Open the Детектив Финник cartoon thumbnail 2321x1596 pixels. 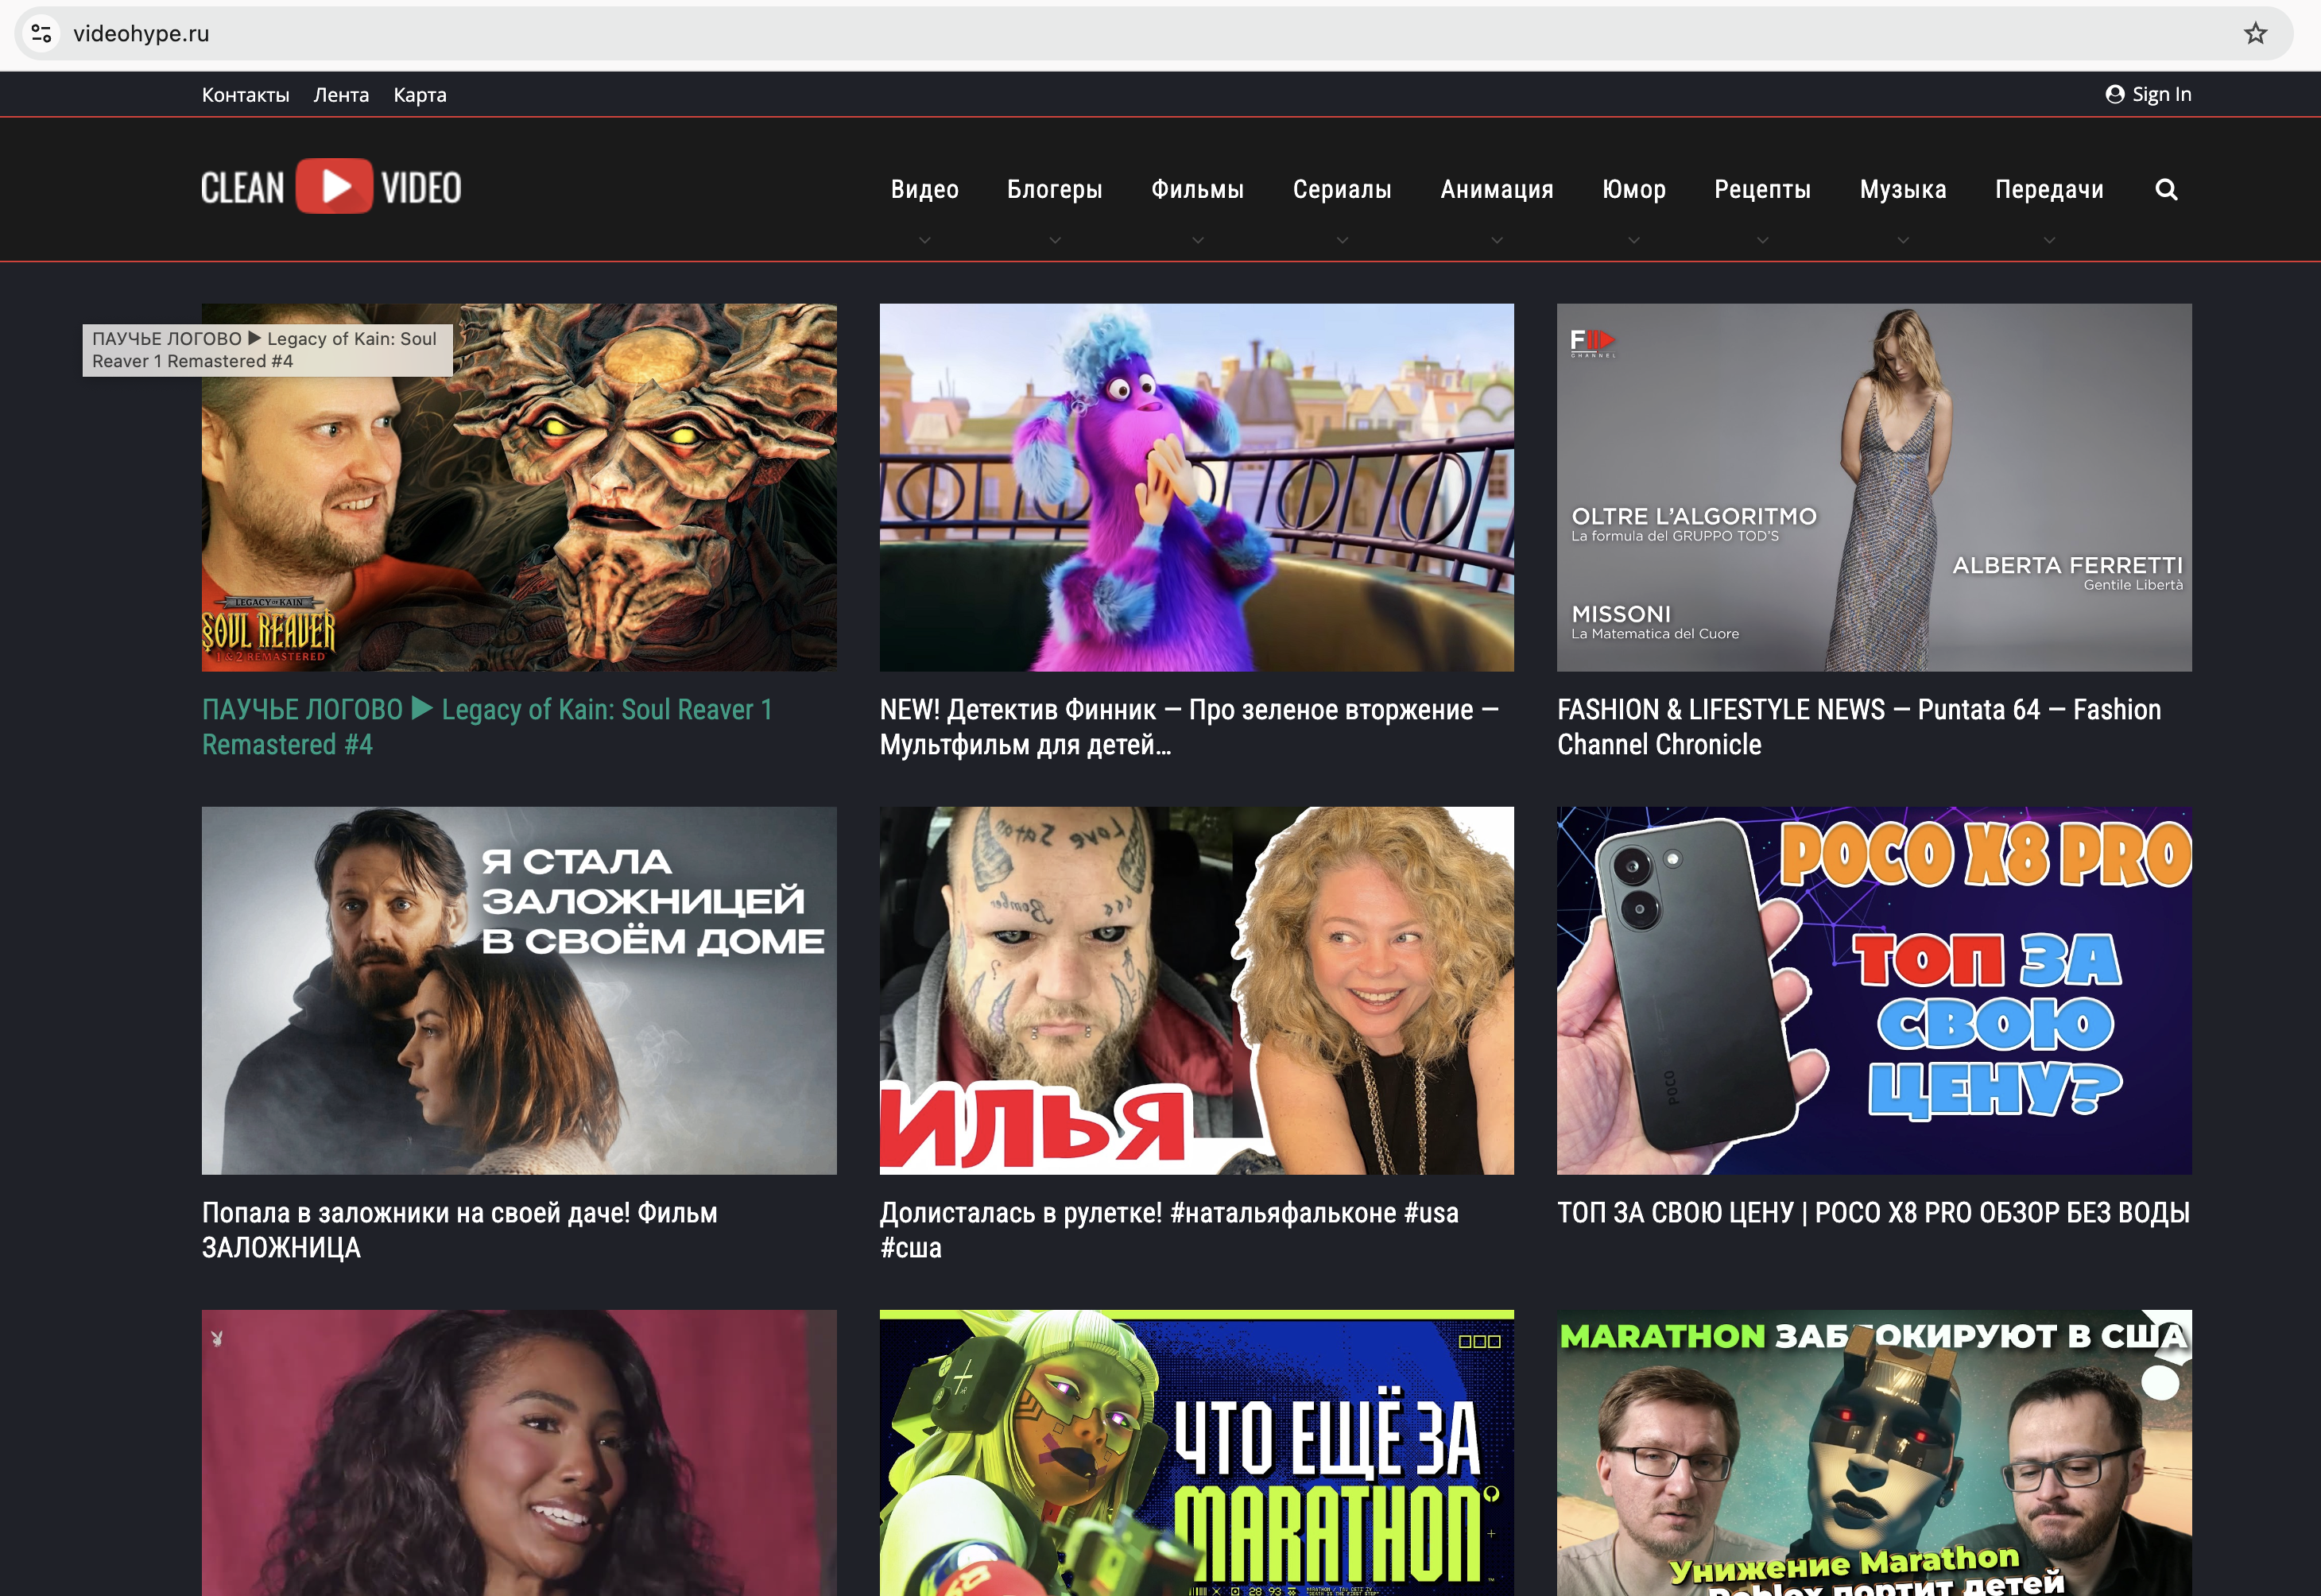click(1196, 487)
